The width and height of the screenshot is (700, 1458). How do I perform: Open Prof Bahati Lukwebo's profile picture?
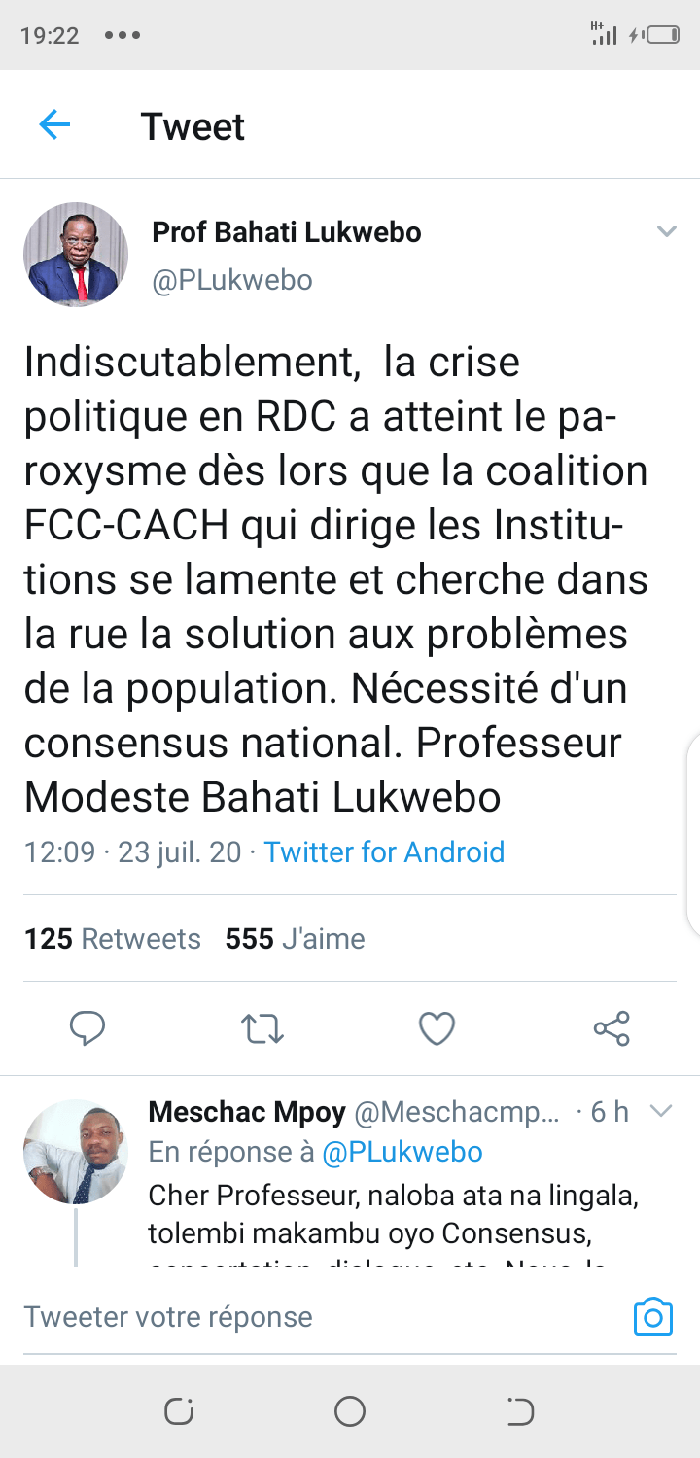(76, 255)
